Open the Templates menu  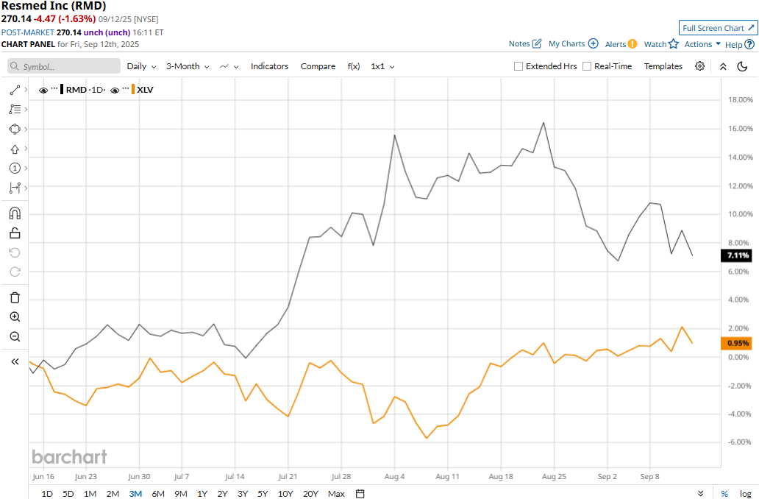[x=663, y=66]
